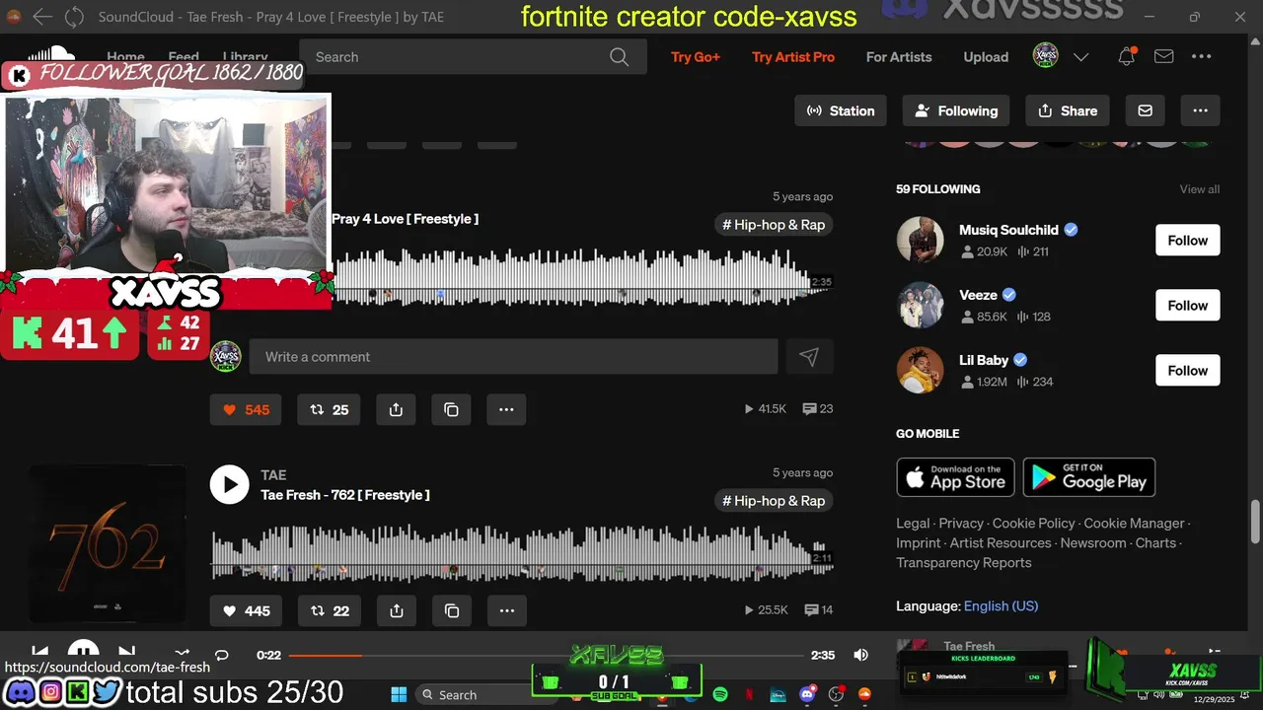Open Try Artist Pro
This screenshot has height=710, width=1263.
[793, 57]
